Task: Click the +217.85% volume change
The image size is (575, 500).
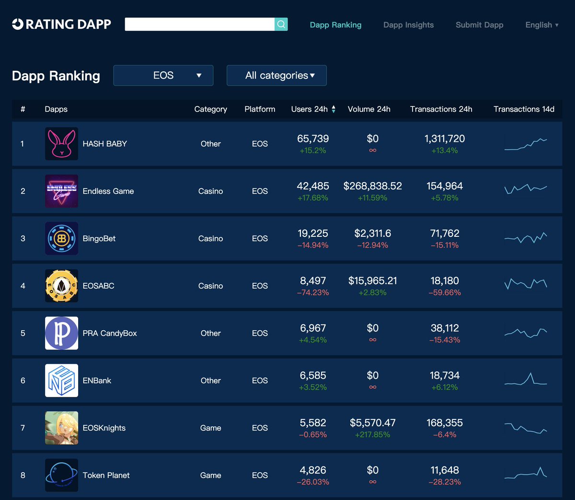Action: coord(372,435)
